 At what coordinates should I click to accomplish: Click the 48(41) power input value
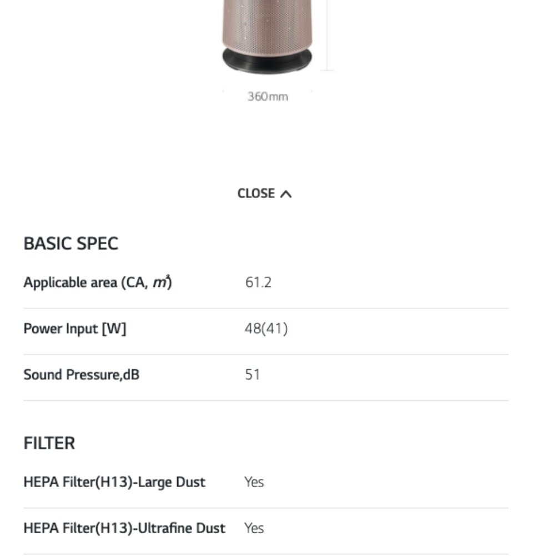click(266, 329)
